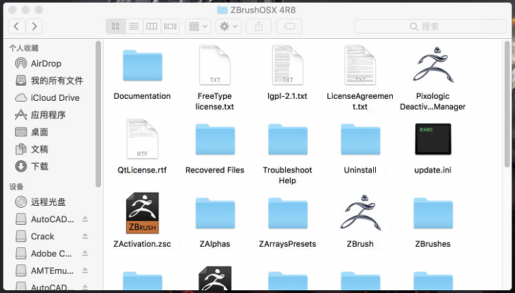
Task: Go back with the left arrow button
Action: coord(17,27)
